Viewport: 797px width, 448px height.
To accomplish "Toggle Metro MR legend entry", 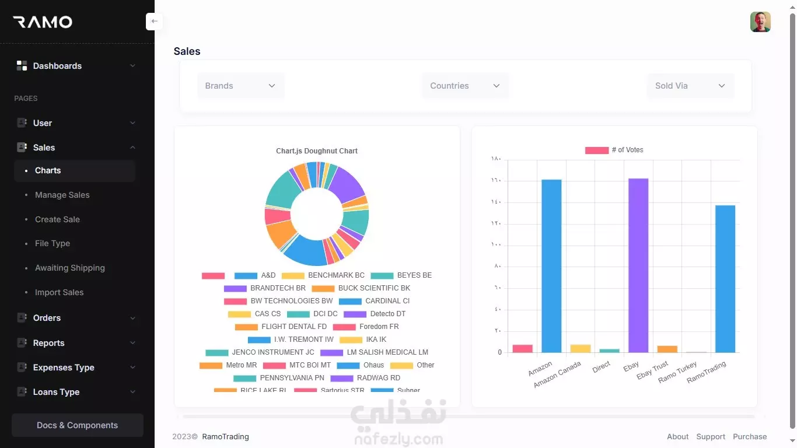I will click(x=228, y=365).
